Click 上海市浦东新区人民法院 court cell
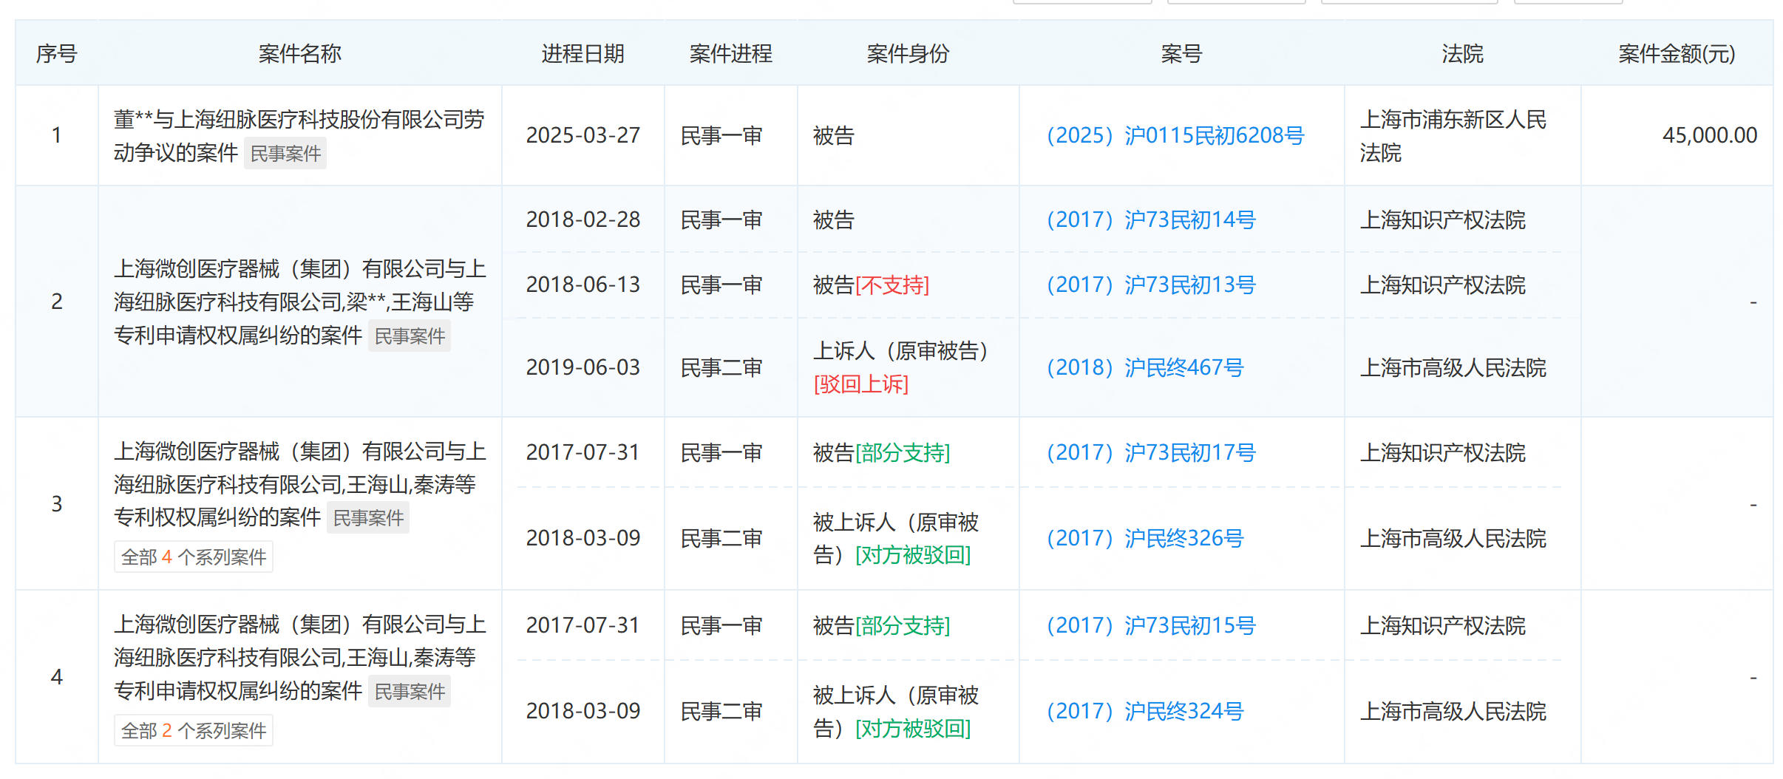 [x=1453, y=136]
